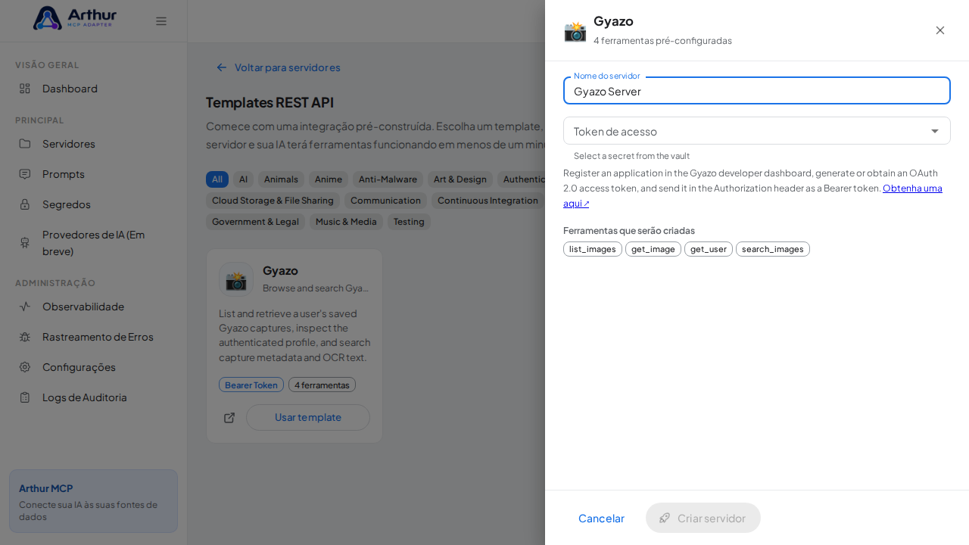Click the Provedores de IA icon
This screenshot has width=969, height=545.
coord(25,242)
